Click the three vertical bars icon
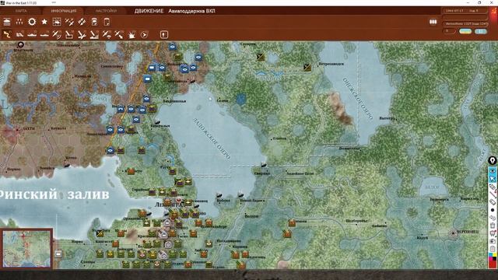The width and height of the screenshot is (498, 280). 433,22
